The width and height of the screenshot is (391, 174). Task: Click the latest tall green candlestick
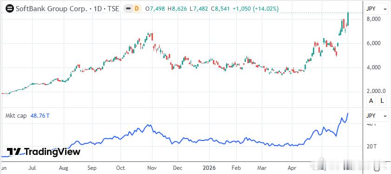(x=348, y=19)
